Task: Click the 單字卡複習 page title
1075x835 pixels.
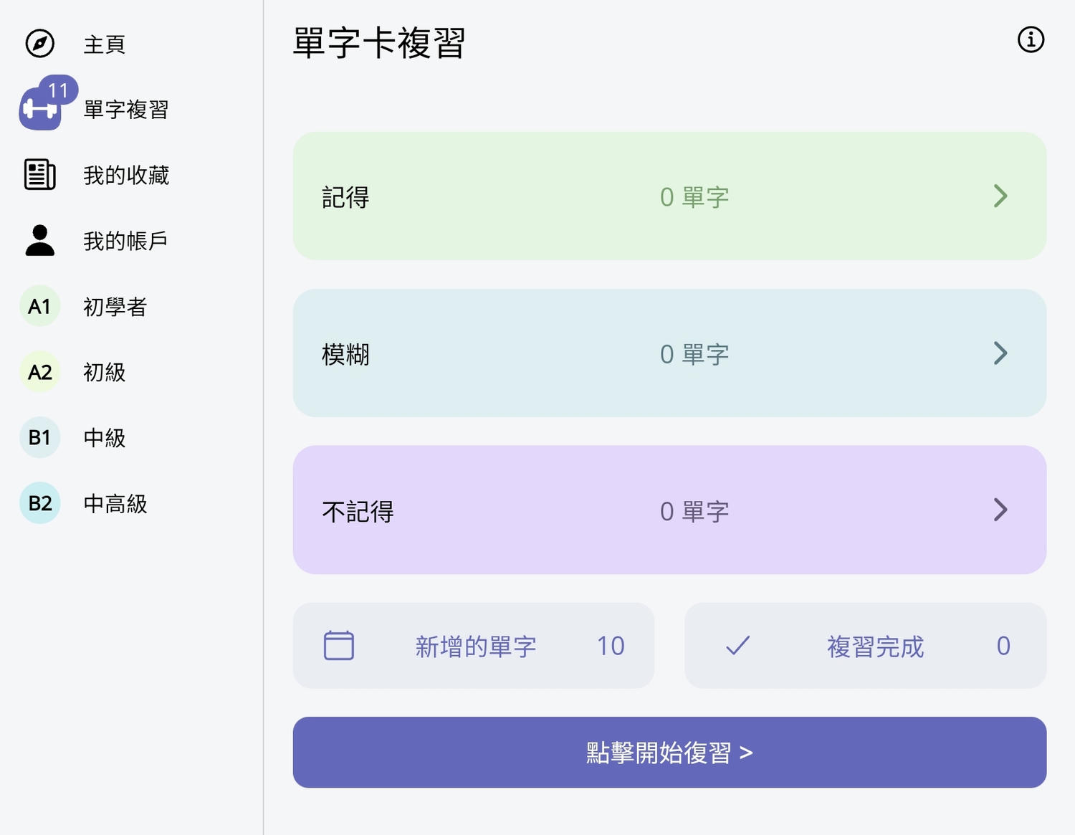Action: click(x=380, y=43)
